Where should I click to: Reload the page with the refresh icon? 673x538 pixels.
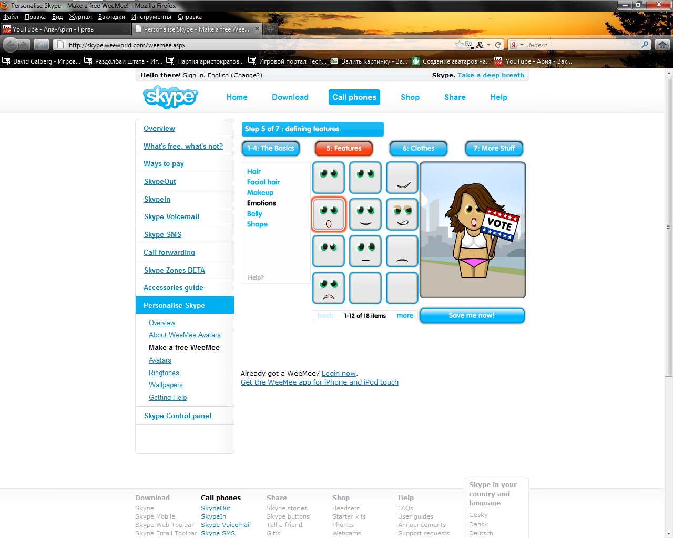point(498,45)
